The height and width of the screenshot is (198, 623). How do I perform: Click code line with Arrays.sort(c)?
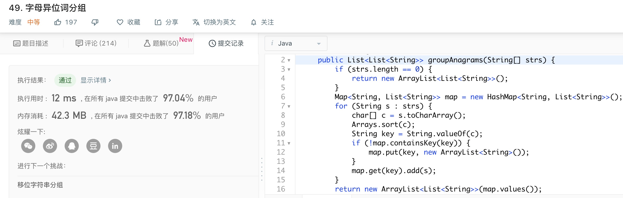[x=383, y=124]
